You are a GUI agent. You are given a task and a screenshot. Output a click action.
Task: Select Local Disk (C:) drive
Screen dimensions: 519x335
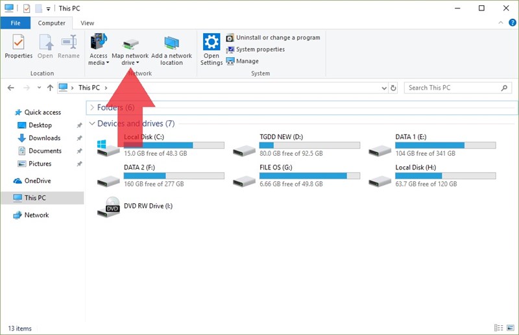pyautogui.click(x=160, y=145)
